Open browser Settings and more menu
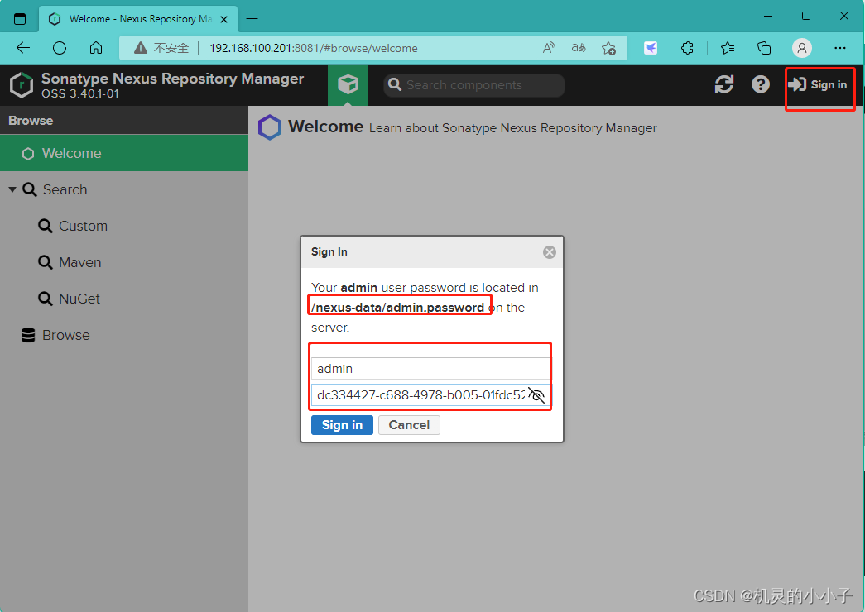The image size is (865, 612). click(840, 48)
